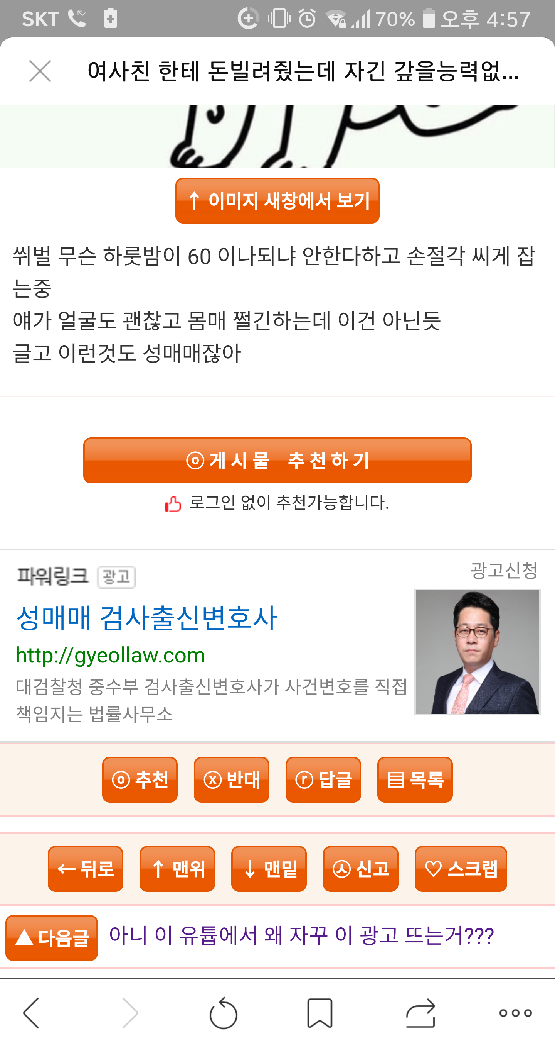Tap the 반대 downvote button

232,779
